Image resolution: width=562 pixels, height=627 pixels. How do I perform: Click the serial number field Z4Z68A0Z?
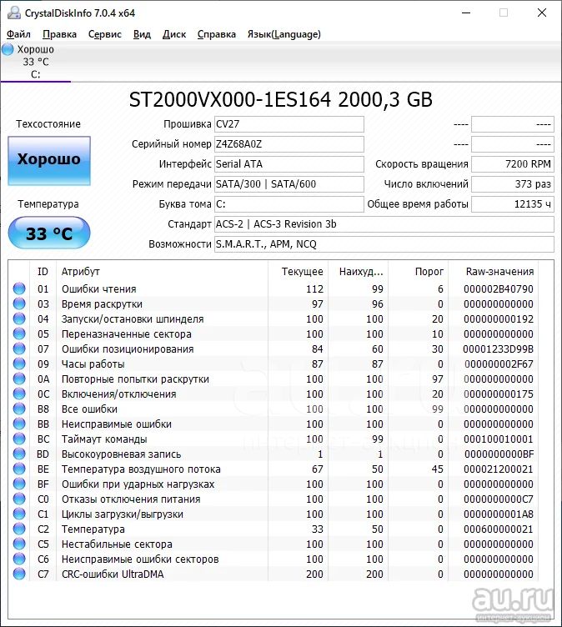click(x=289, y=144)
